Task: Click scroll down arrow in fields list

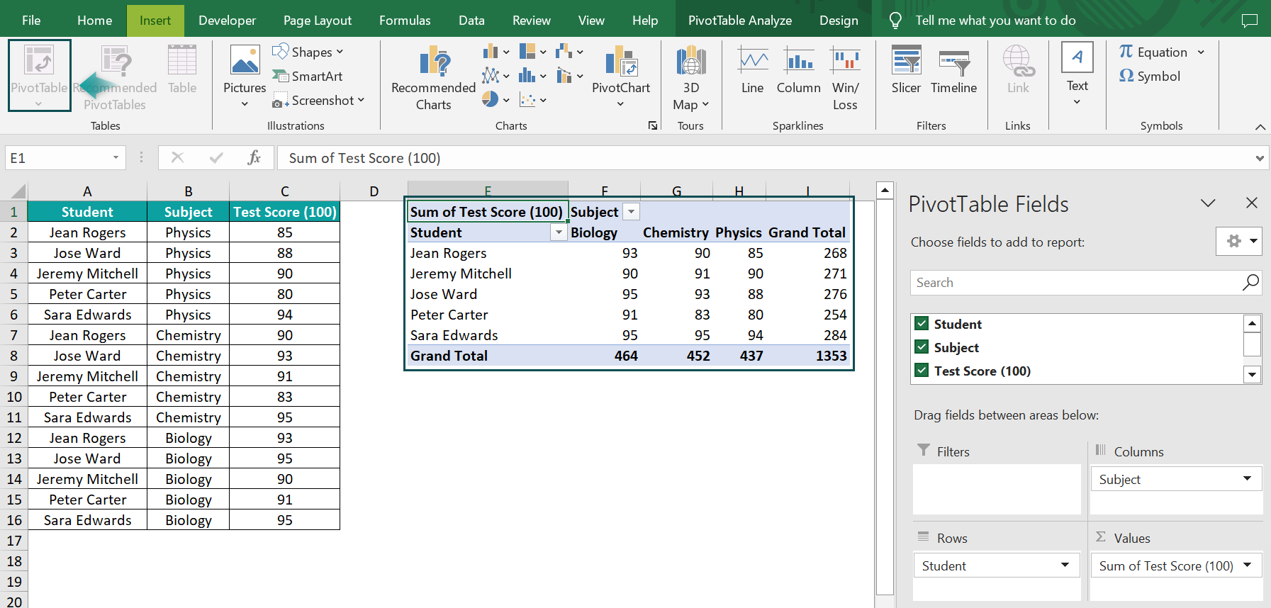Action: pyautogui.click(x=1253, y=374)
